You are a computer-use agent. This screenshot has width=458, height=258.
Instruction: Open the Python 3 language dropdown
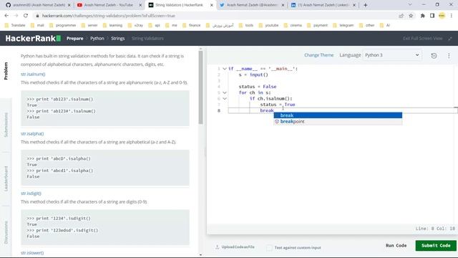[x=392, y=55]
